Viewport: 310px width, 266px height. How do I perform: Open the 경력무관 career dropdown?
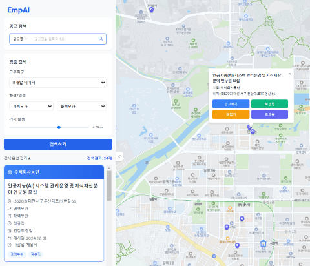[32, 107]
